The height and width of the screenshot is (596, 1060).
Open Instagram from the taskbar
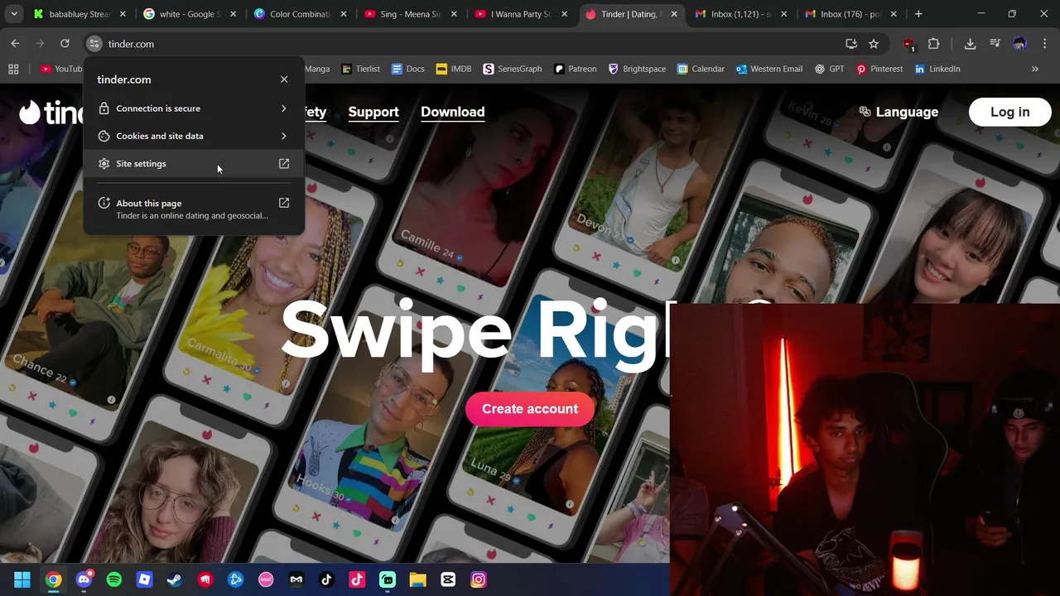tap(479, 580)
